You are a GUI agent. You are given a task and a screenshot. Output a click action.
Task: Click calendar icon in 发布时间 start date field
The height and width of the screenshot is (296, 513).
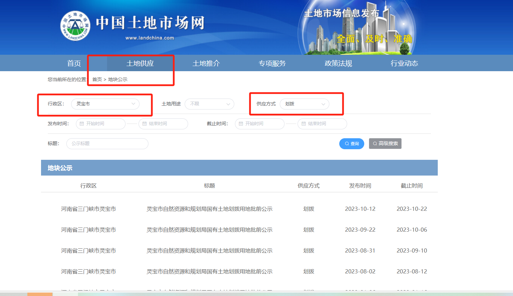[x=82, y=124]
